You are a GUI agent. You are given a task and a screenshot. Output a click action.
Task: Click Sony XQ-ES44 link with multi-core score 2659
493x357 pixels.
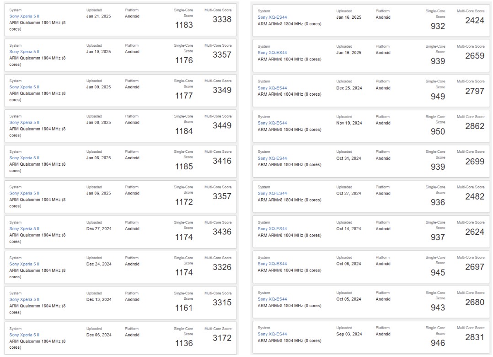(x=272, y=53)
